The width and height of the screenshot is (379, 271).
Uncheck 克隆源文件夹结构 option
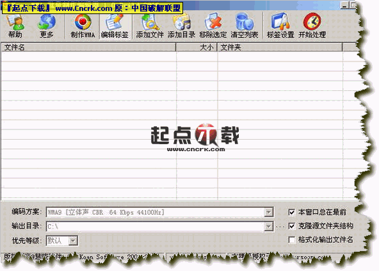[x=292, y=226]
